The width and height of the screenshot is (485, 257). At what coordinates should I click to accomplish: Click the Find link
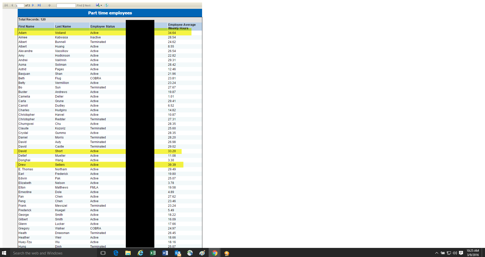click(79, 6)
